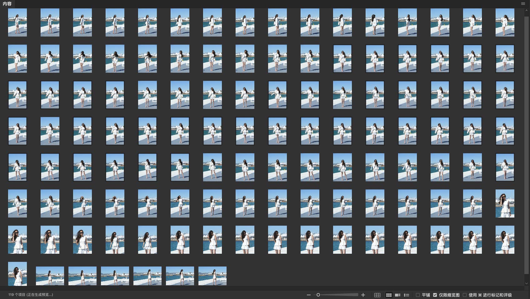Click the scroll down arrow at bottom right

pos(527,283)
